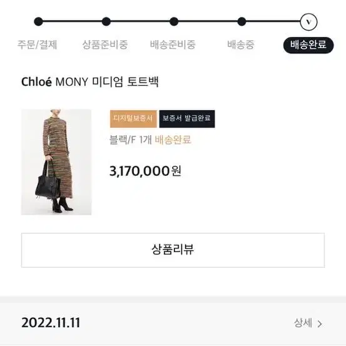The width and height of the screenshot is (346, 346).
Task: Select the 주문/결제 step label
Action: tap(38, 44)
